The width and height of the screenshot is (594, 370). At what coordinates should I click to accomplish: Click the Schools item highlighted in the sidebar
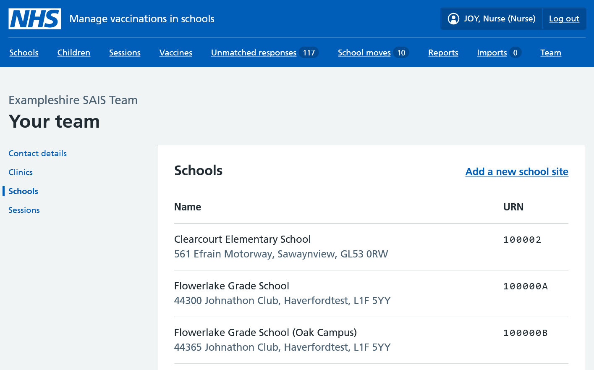[23, 191]
